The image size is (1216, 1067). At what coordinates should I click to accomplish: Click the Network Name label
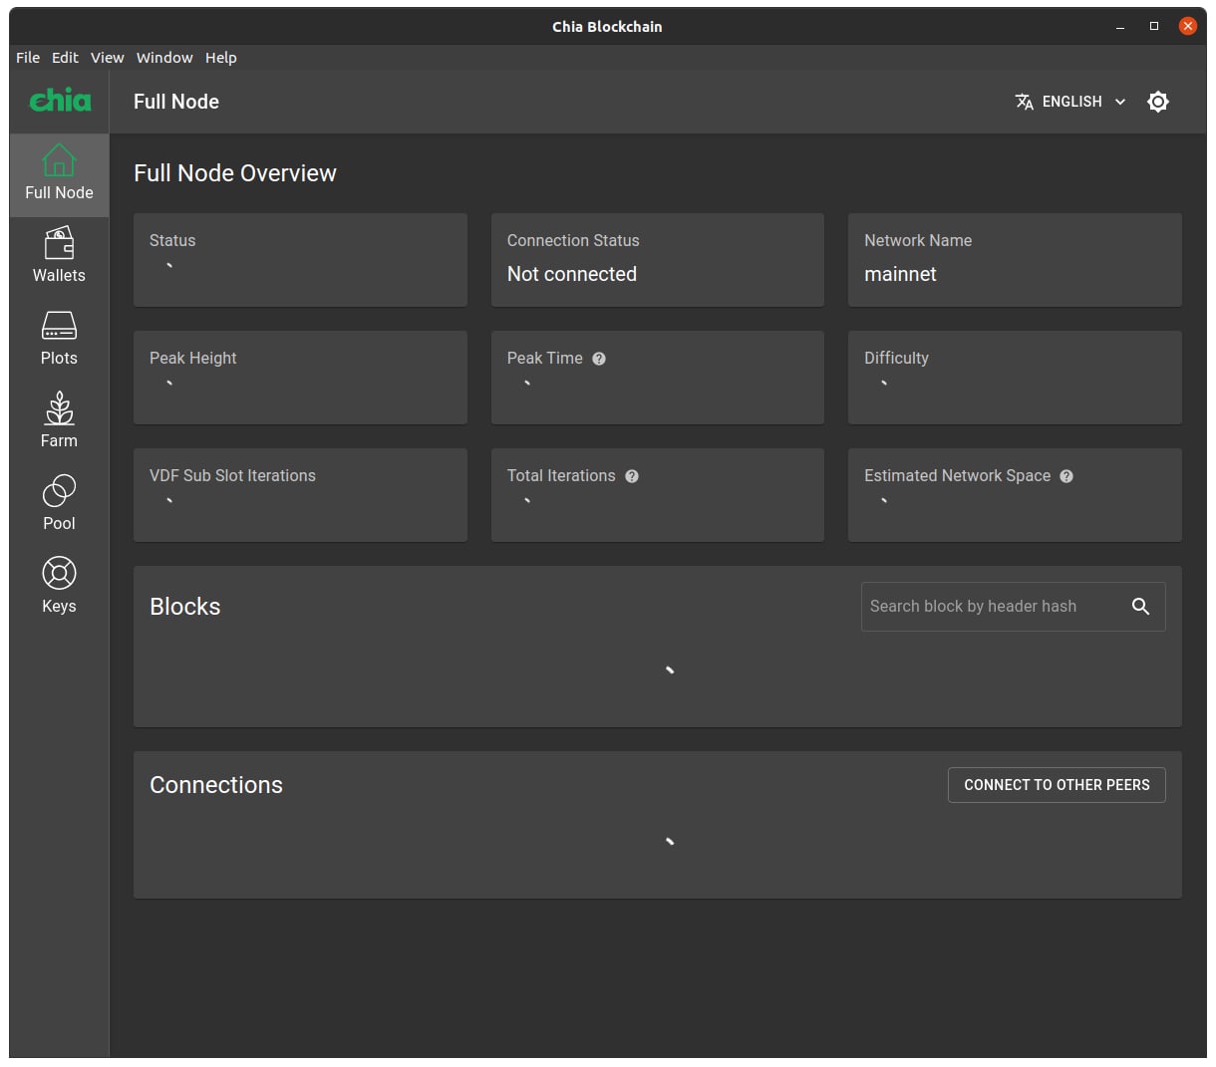tap(918, 240)
